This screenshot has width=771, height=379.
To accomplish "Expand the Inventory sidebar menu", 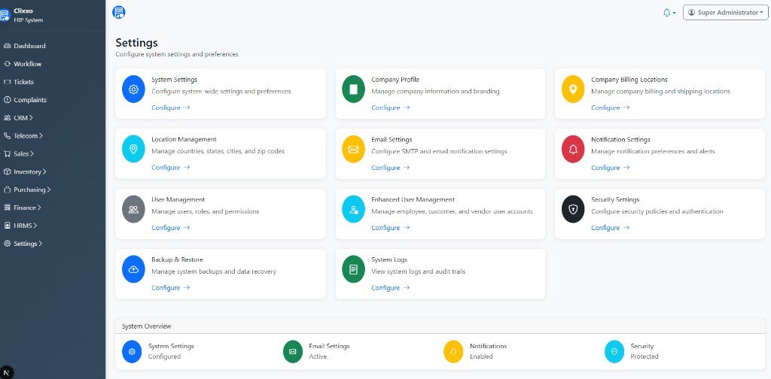I will (x=25, y=171).
